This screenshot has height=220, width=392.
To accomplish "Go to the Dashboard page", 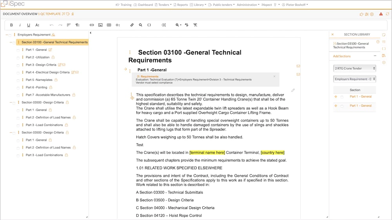I will [143, 5].
